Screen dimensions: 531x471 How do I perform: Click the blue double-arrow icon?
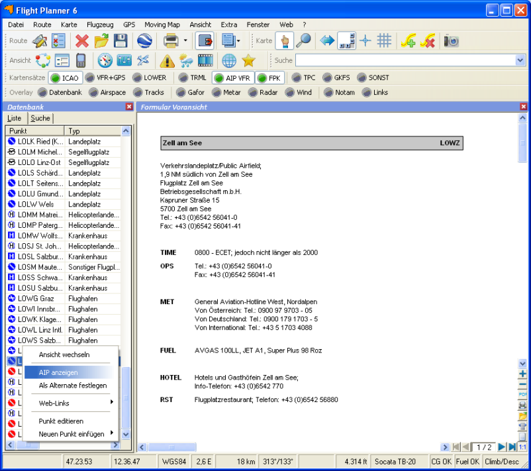[x=327, y=41]
